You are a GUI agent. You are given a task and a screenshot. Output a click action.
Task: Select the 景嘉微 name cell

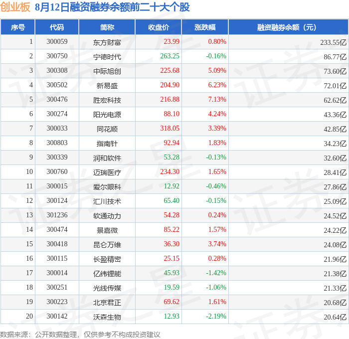(107, 230)
